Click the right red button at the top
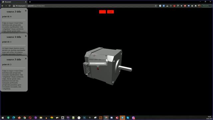 coord(110,12)
